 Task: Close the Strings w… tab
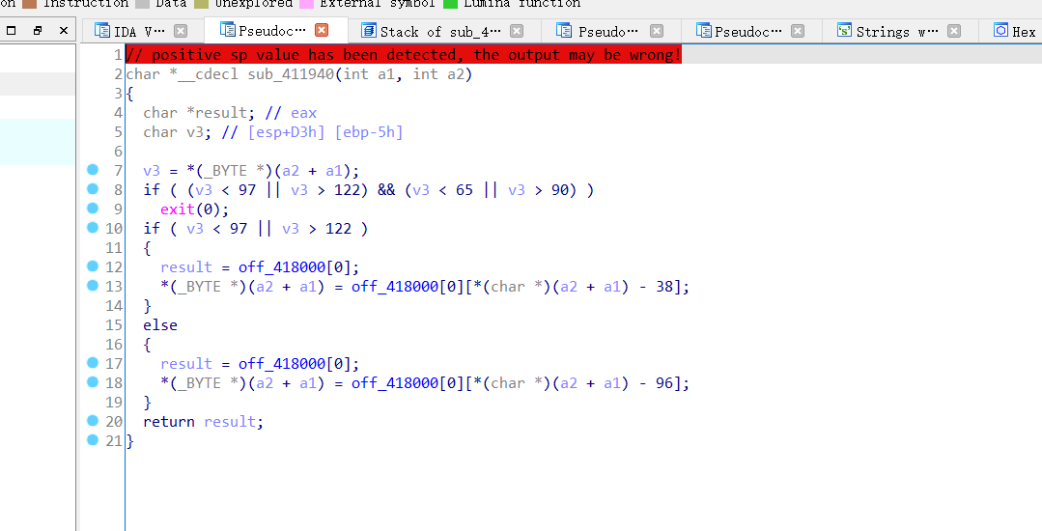pos(953,31)
